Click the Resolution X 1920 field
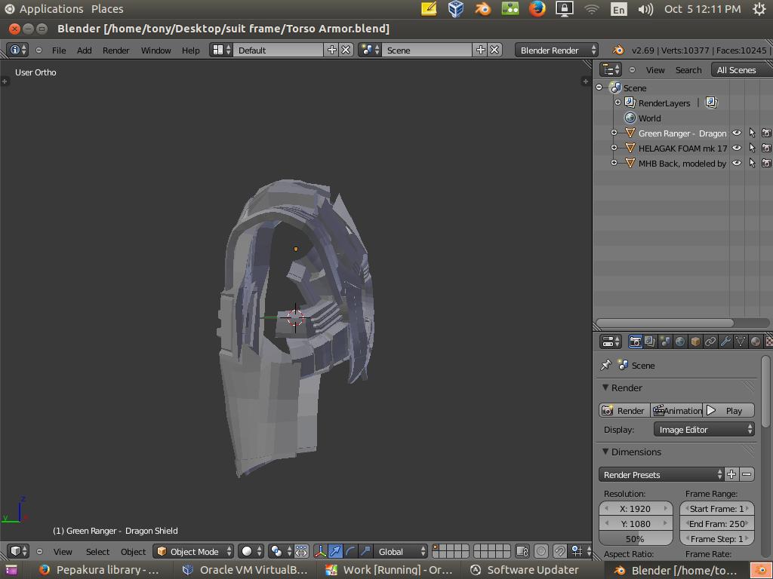773x579 pixels. click(x=636, y=509)
